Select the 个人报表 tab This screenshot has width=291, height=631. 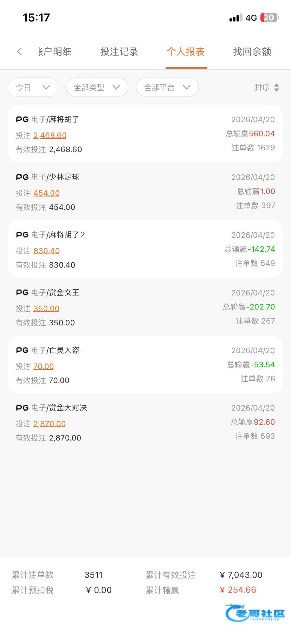[186, 52]
